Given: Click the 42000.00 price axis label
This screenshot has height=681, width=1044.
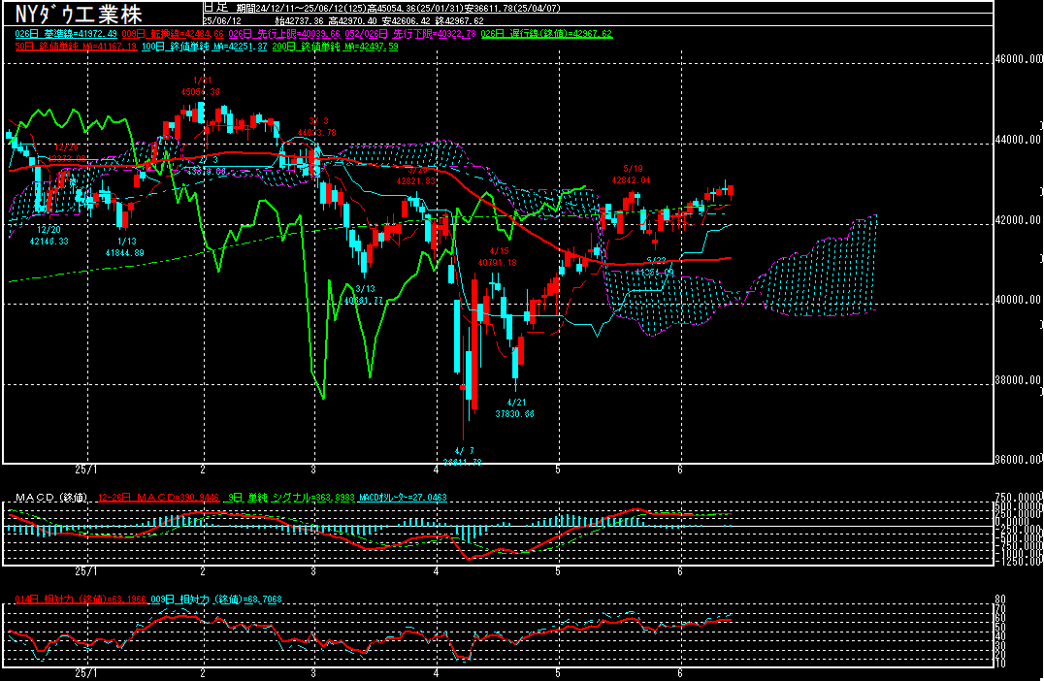Looking at the screenshot, I should [x=1019, y=219].
